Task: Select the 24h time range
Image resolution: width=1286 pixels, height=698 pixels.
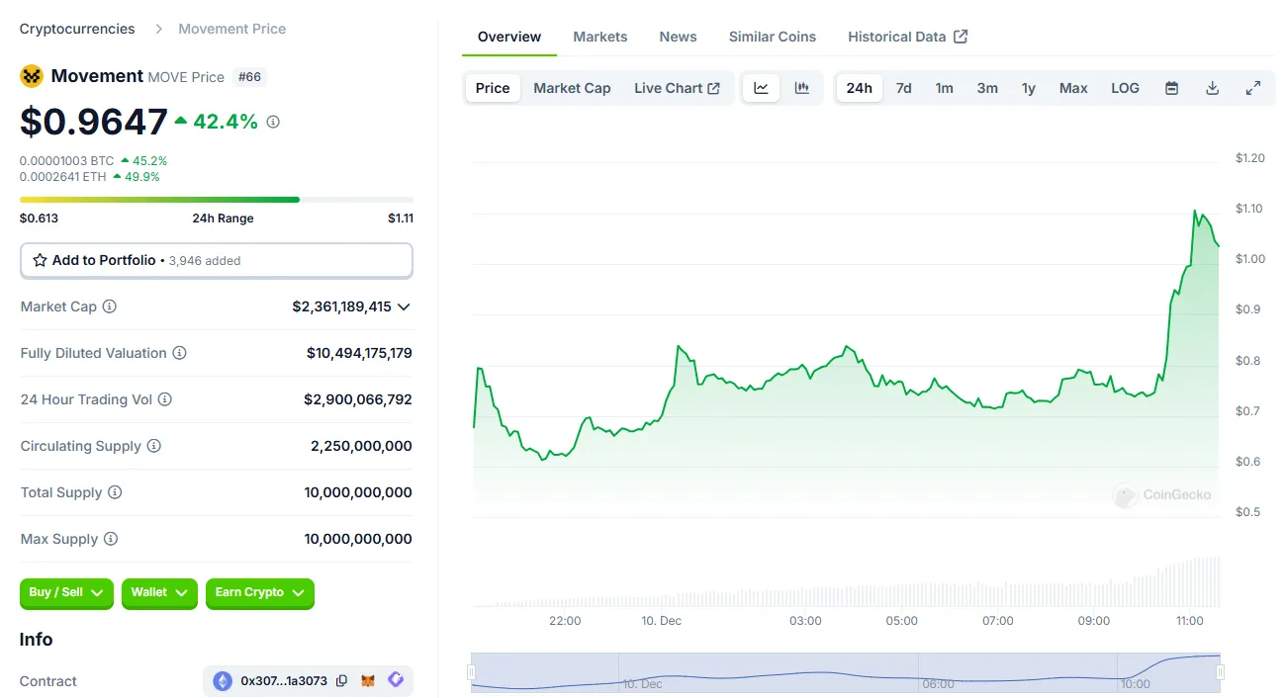Action: 860,88
